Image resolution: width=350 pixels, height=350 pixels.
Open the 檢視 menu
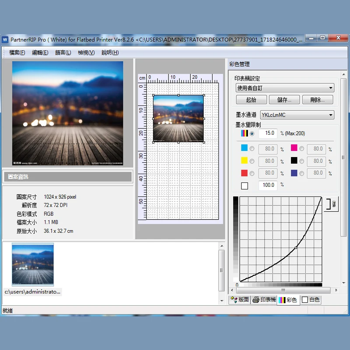click(86, 52)
